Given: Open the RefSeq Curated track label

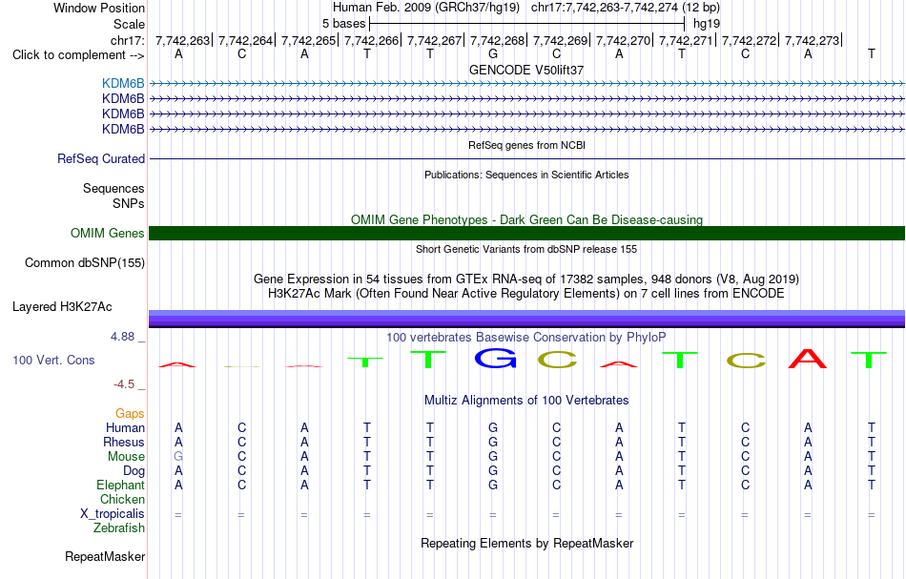Looking at the screenshot, I should click(x=100, y=158).
